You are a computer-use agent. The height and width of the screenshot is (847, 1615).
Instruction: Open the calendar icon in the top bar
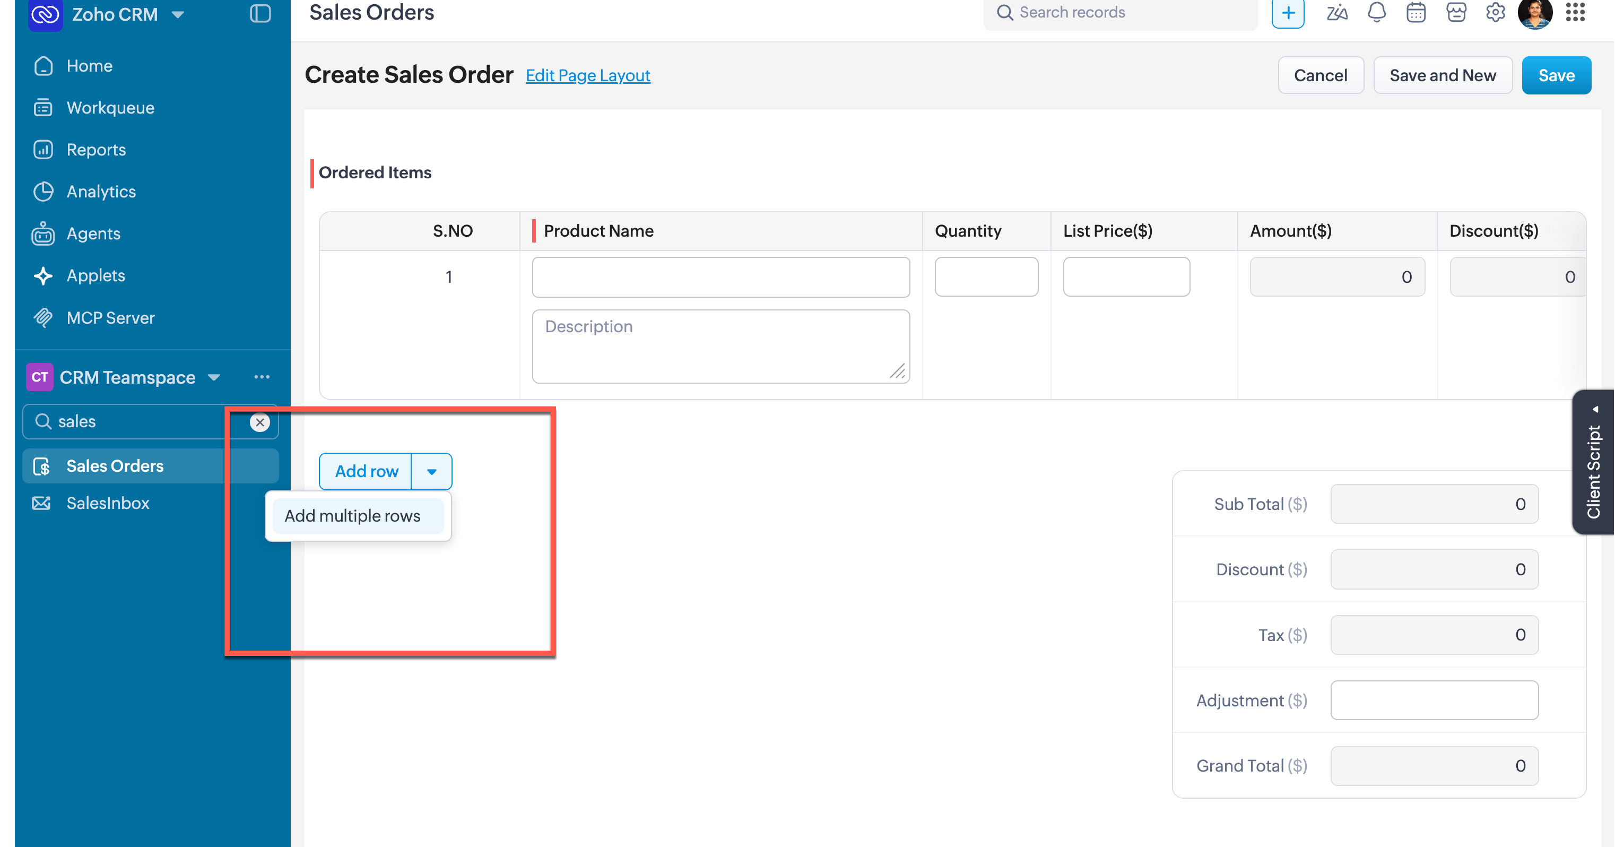point(1416,13)
